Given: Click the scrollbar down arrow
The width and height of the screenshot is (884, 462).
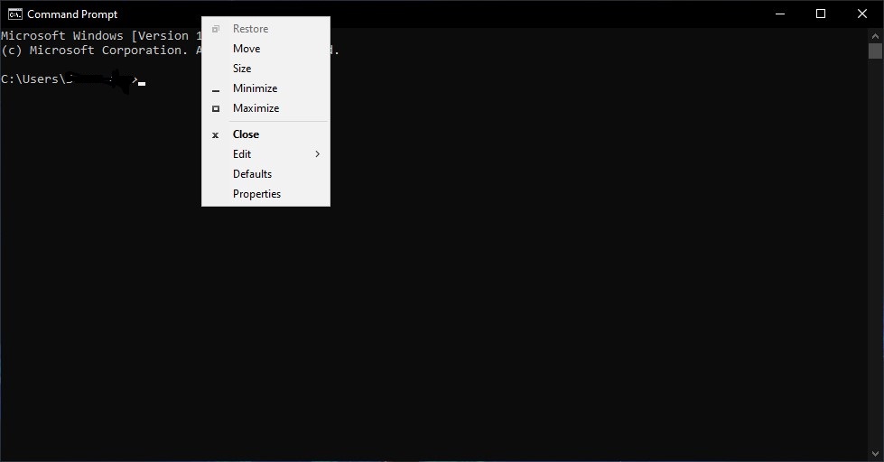Looking at the screenshot, I should tap(875, 454).
